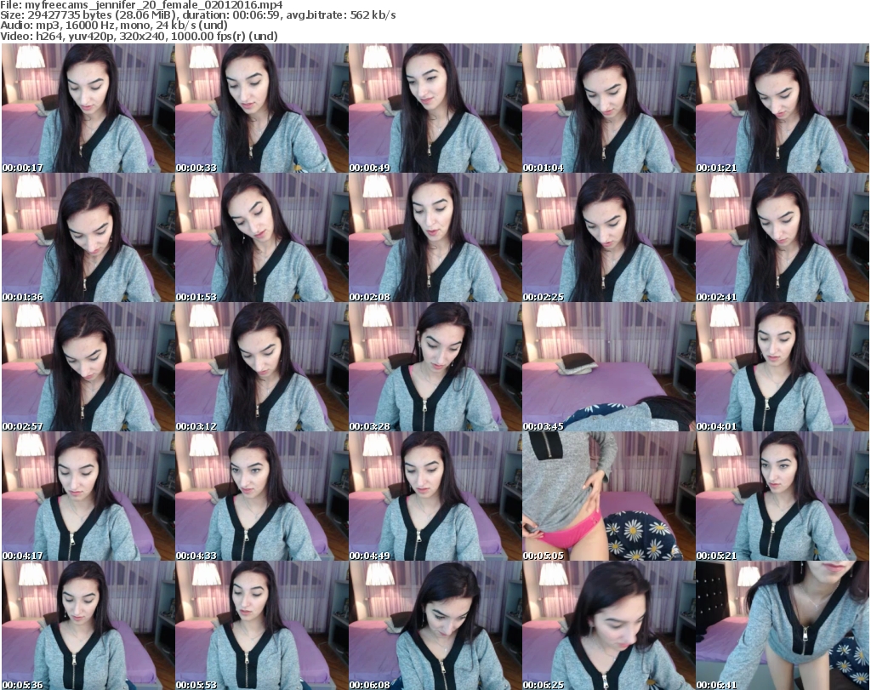
Task: Select the thumbnail stamped 00:00:33
Action: (x=262, y=108)
